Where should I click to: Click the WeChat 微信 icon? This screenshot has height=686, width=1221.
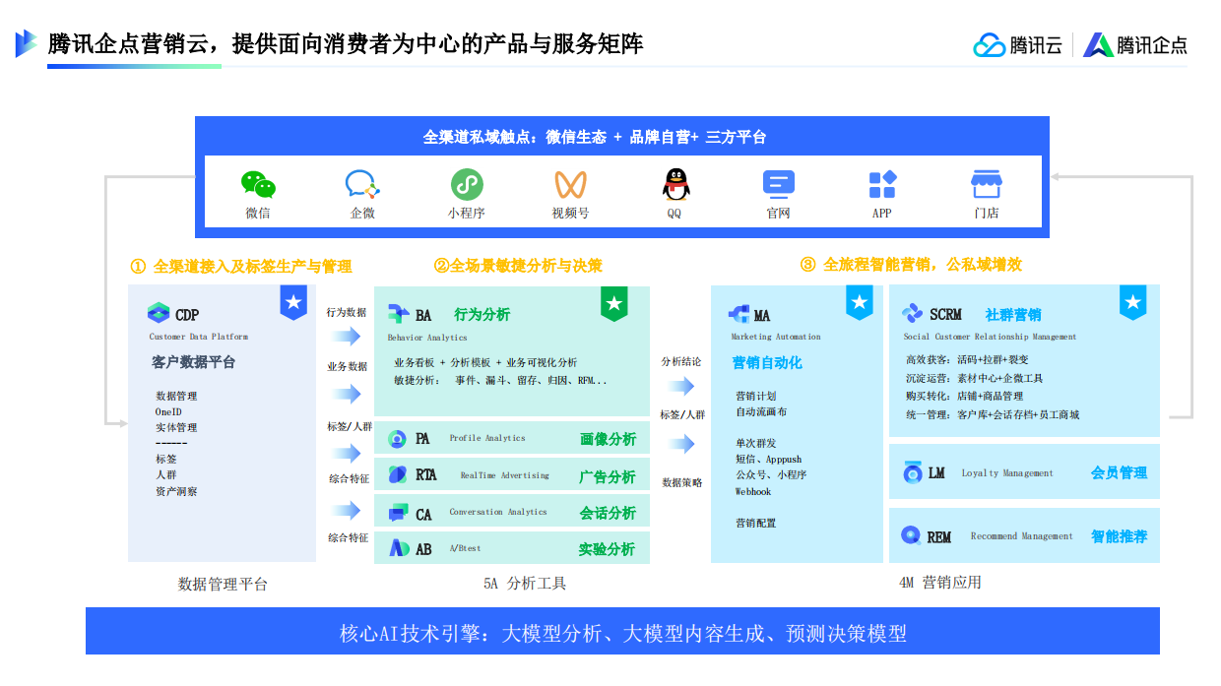(x=258, y=185)
